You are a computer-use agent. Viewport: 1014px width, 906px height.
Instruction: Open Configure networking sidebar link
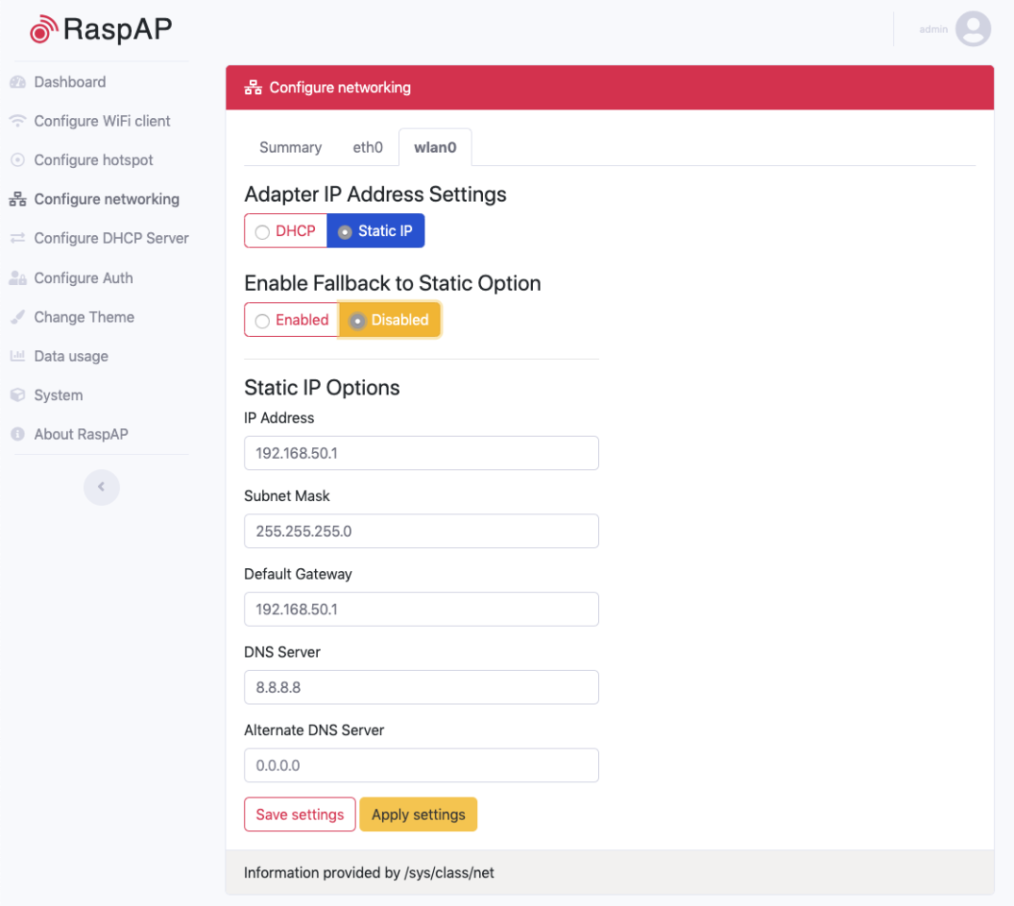[107, 199]
